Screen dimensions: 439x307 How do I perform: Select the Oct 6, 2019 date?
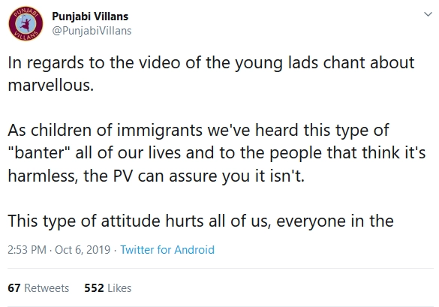click(x=83, y=249)
